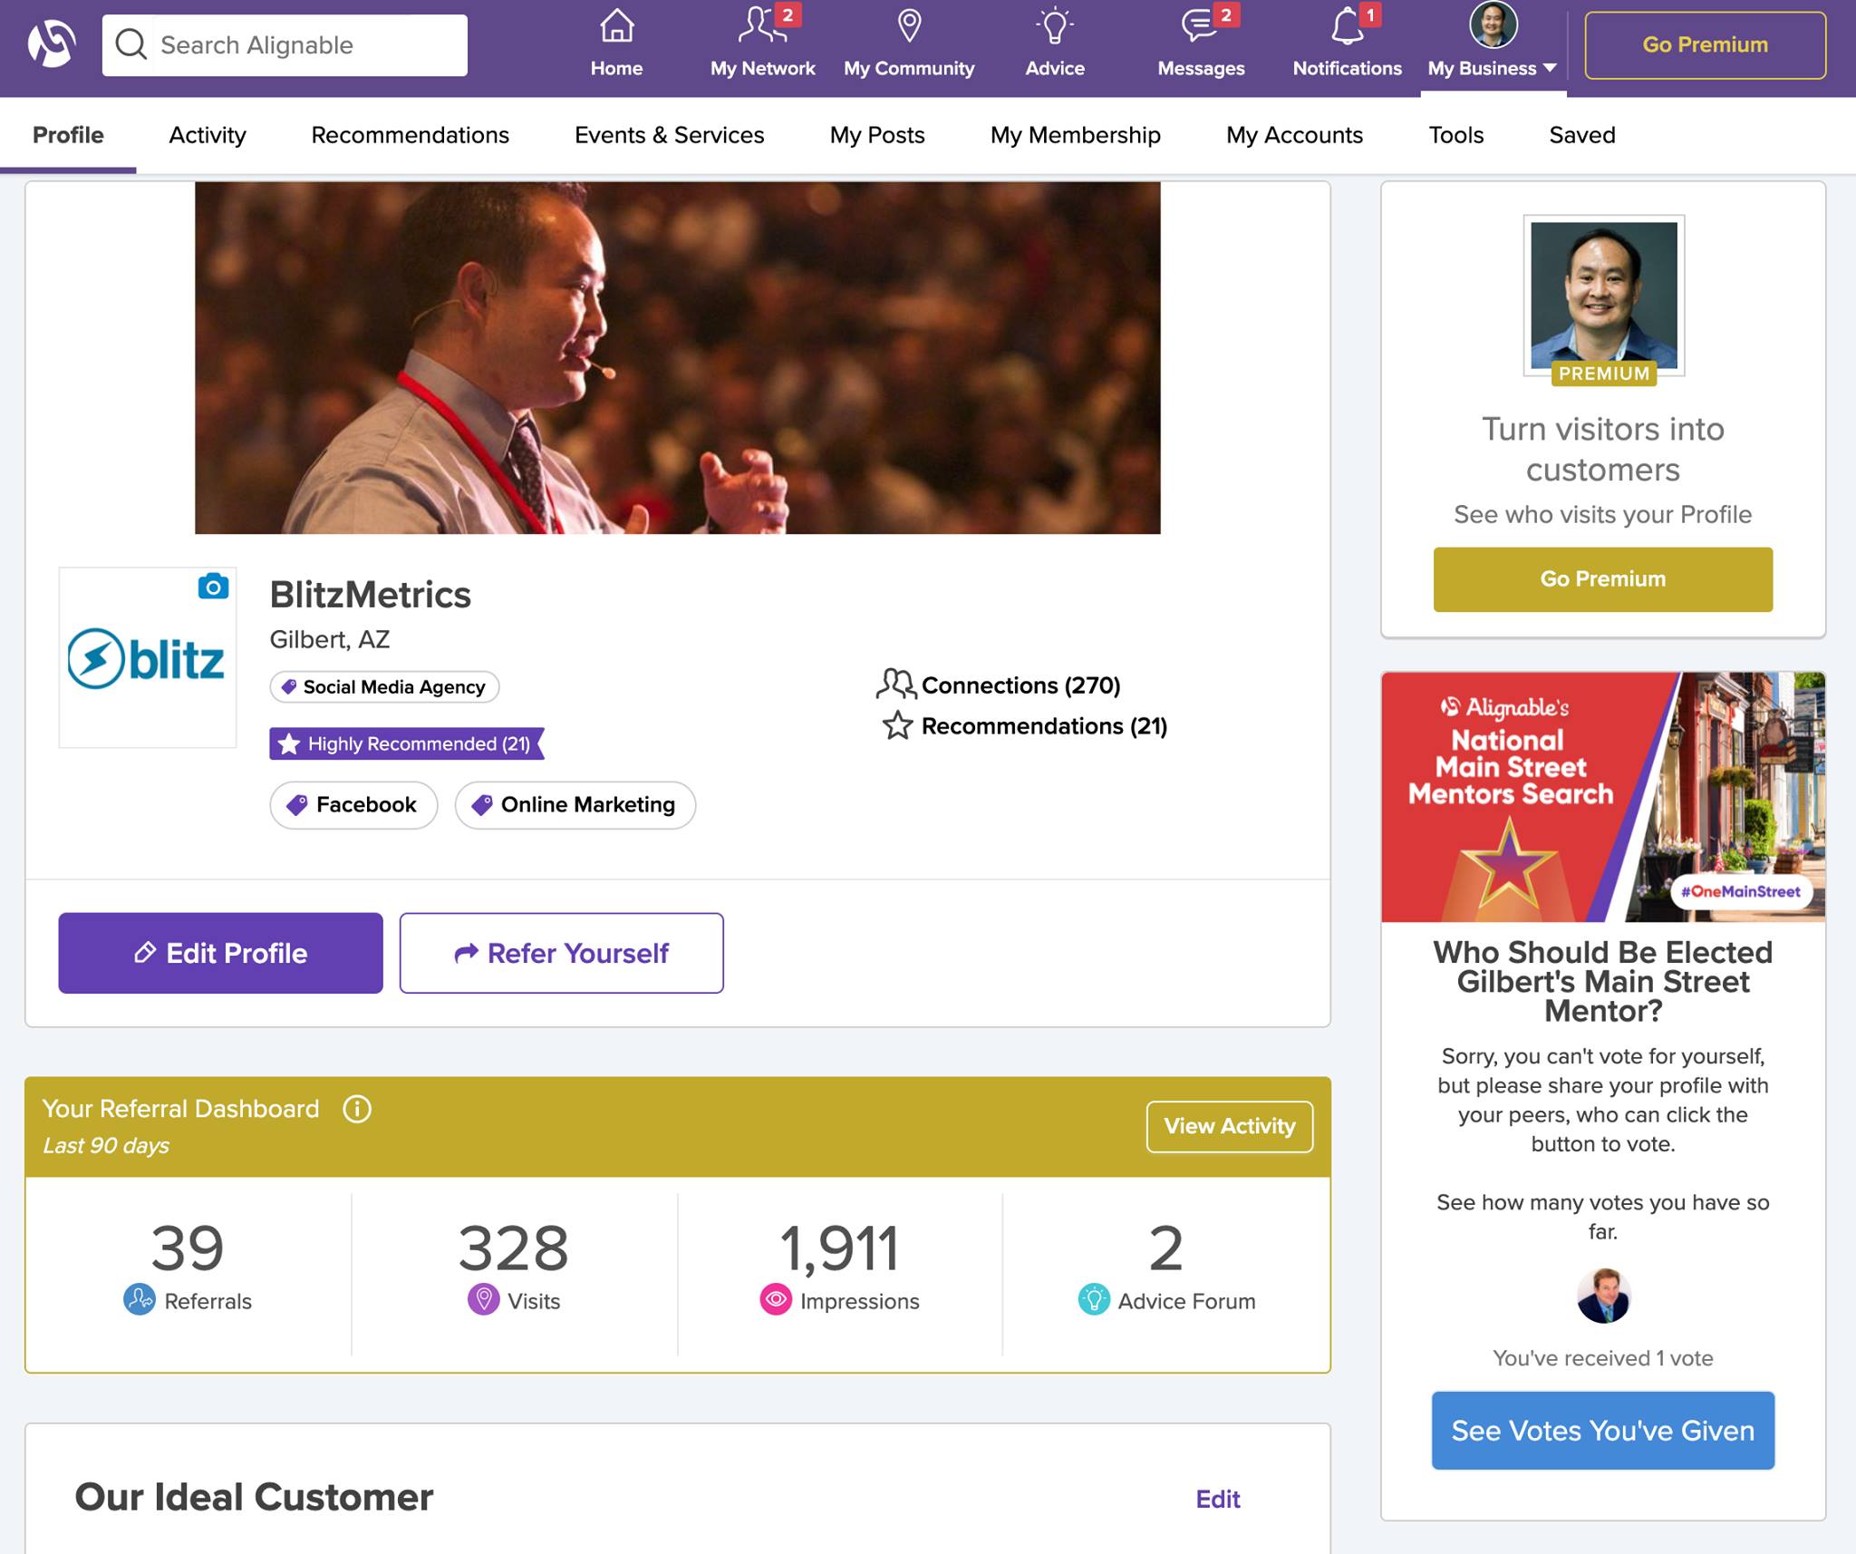Click the Premium profile photo in sidebar
Image resolution: width=1856 pixels, height=1554 pixels.
click(1603, 296)
